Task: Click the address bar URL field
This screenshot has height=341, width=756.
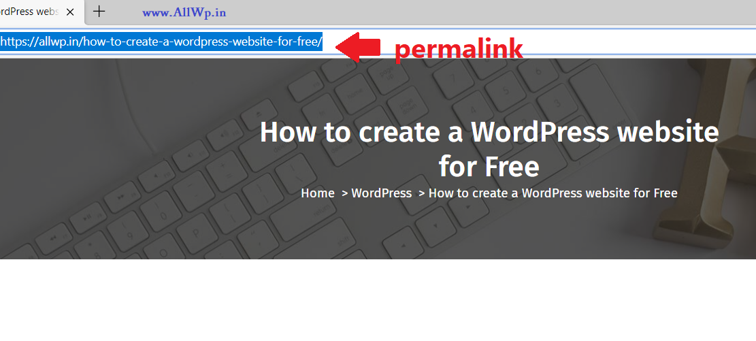Action: pyautogui.click(x=378, y=42)
